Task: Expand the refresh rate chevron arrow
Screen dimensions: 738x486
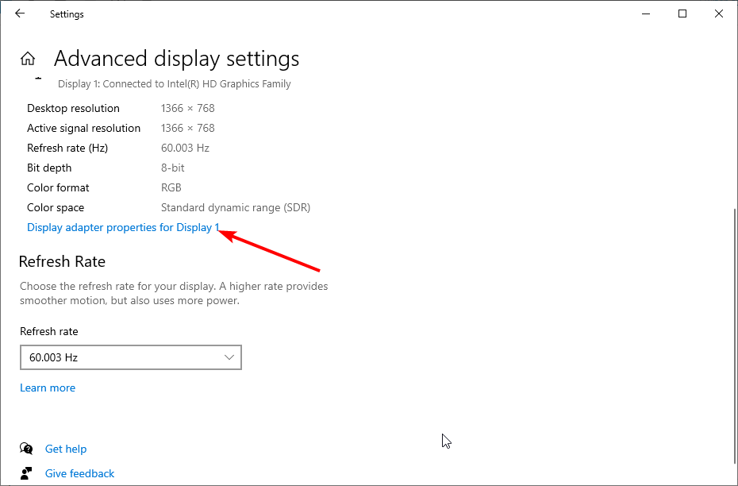Action: [x=229, y=357]
